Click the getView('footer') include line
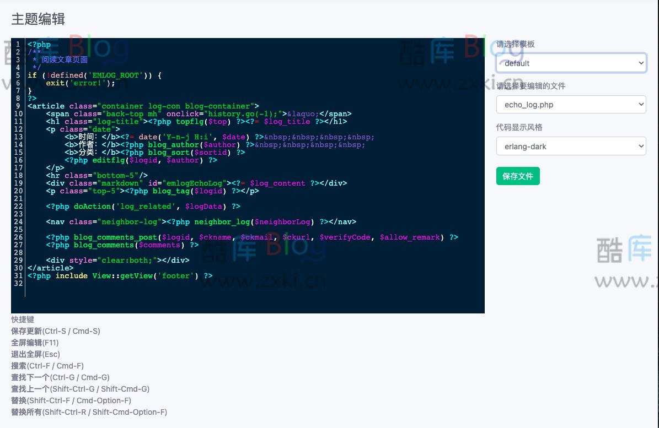 click(120, 276)
